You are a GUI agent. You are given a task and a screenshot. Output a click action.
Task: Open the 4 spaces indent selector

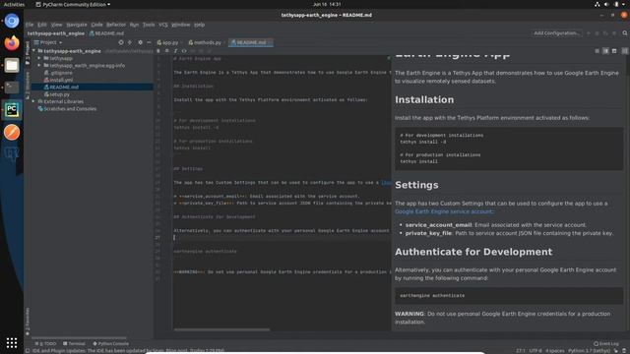(555, 350)
